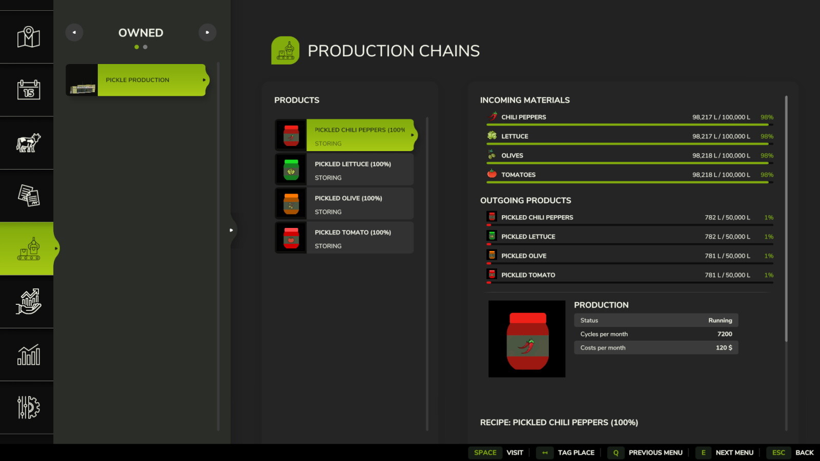Open the prices hand-and-chart icon
The width and height of the screenshot is (820, 461).
(28, 302)
